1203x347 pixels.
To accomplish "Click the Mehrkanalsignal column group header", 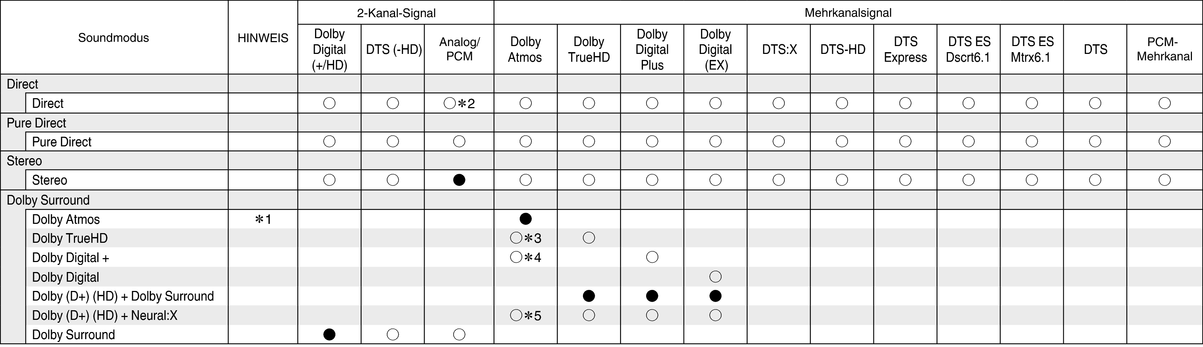I will [x=848, y=12].
